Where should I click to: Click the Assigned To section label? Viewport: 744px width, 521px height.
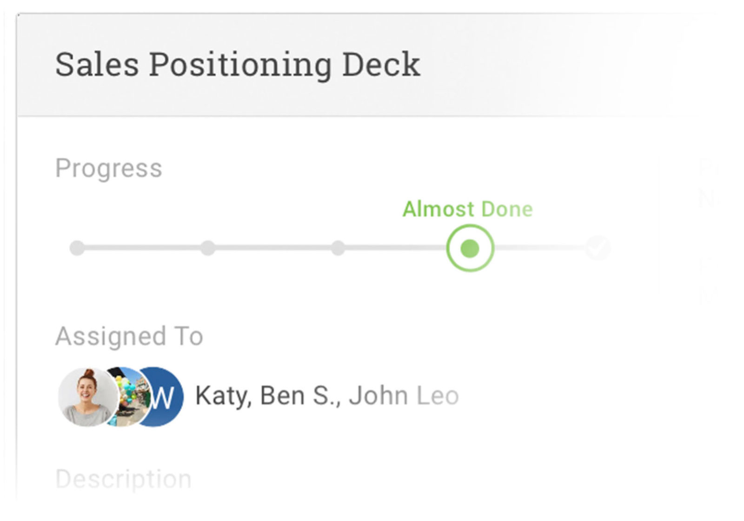coord(129,336)
